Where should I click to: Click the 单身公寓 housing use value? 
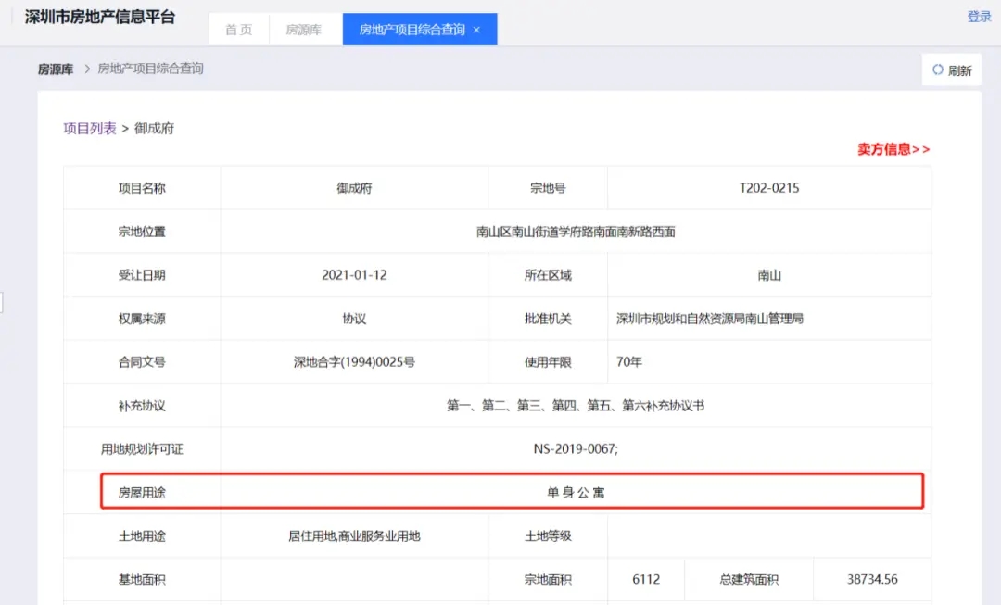pyautogui.click(x=576, y=492)
